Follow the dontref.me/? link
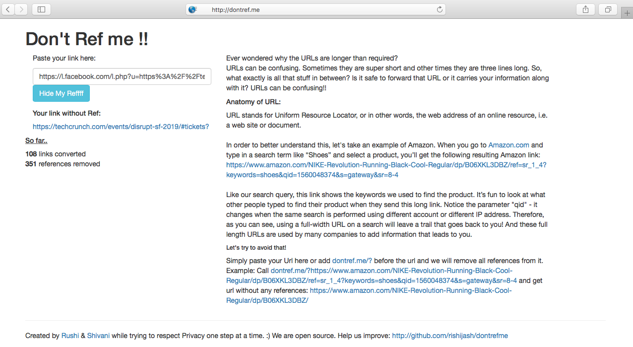Screen dimensions: 633x347 tap(352, 261)
